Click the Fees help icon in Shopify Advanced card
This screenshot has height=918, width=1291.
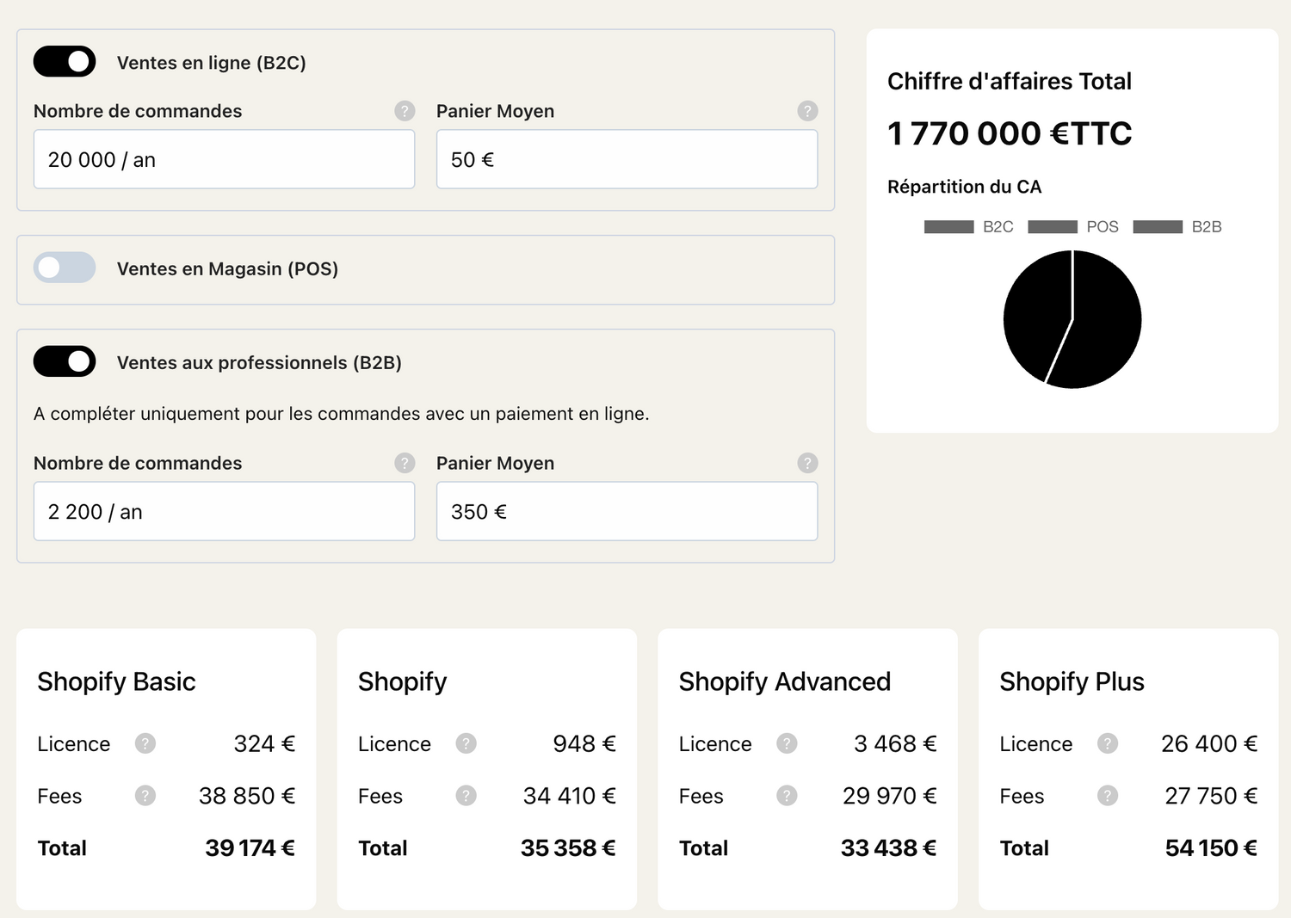(x=787, y=796)
